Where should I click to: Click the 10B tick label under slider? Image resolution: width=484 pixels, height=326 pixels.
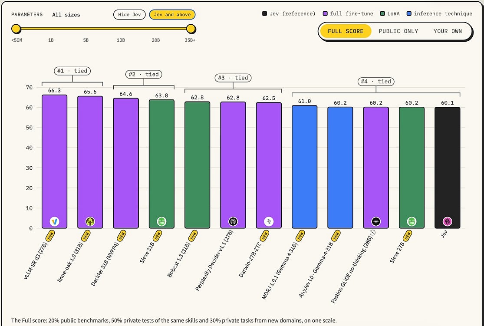[x=121, y=40]
